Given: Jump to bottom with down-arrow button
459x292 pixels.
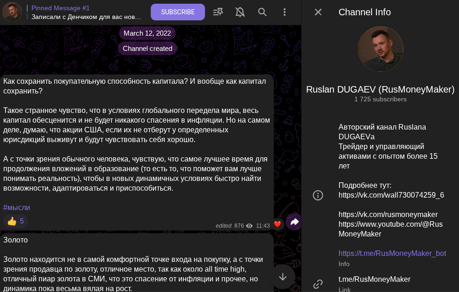Looking at the screenshot, I should pos(283,277).
